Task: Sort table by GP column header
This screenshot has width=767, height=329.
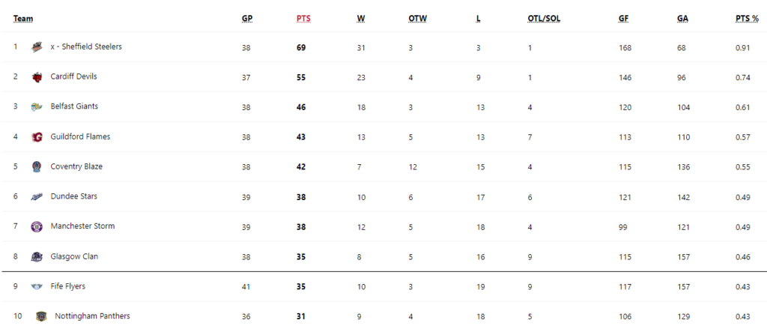Action: click(247, 19)
